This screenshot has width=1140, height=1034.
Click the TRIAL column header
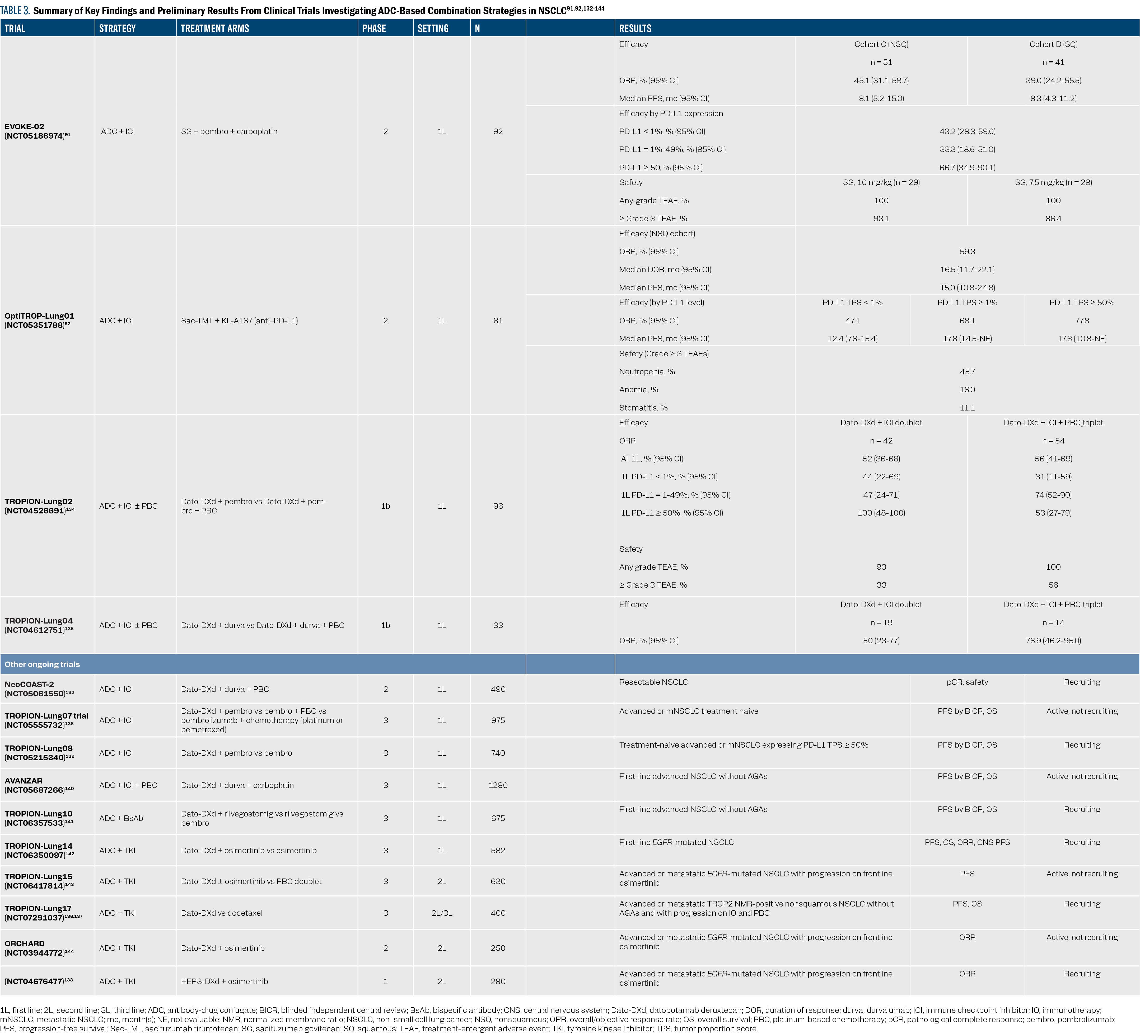point(15,28)
